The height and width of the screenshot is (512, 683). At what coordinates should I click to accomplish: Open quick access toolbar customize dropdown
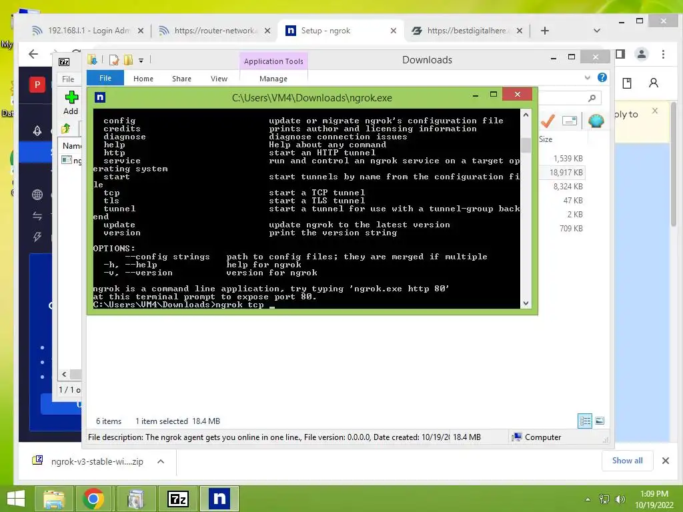click(141, 61)
